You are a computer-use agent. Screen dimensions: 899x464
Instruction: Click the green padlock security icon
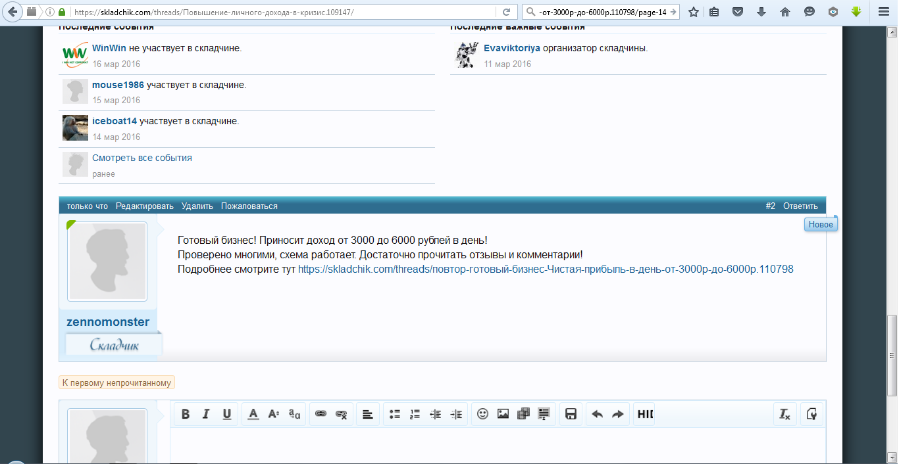point(62,12)
